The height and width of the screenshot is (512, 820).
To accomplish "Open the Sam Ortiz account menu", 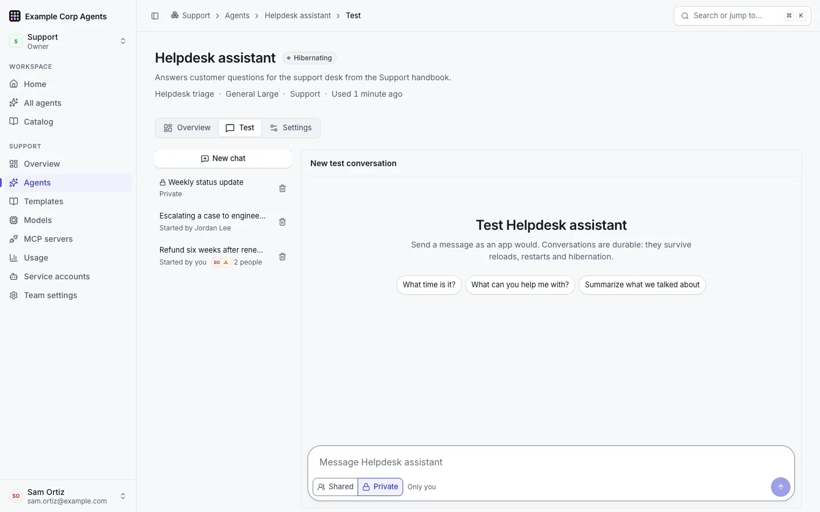I will tap(68, 496).
